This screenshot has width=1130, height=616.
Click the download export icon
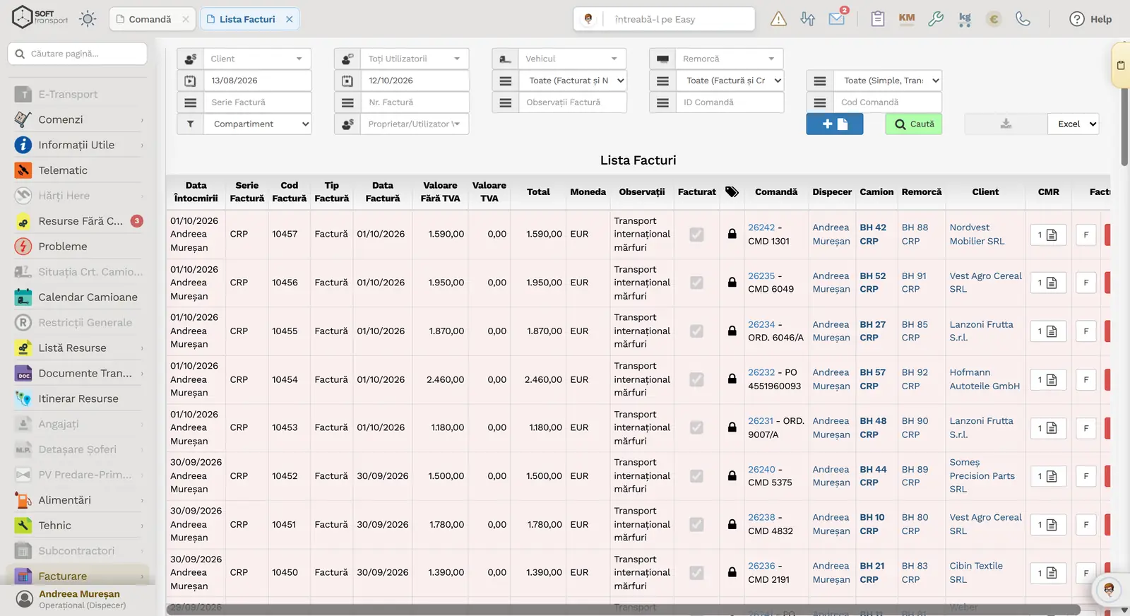(1006, 124)
